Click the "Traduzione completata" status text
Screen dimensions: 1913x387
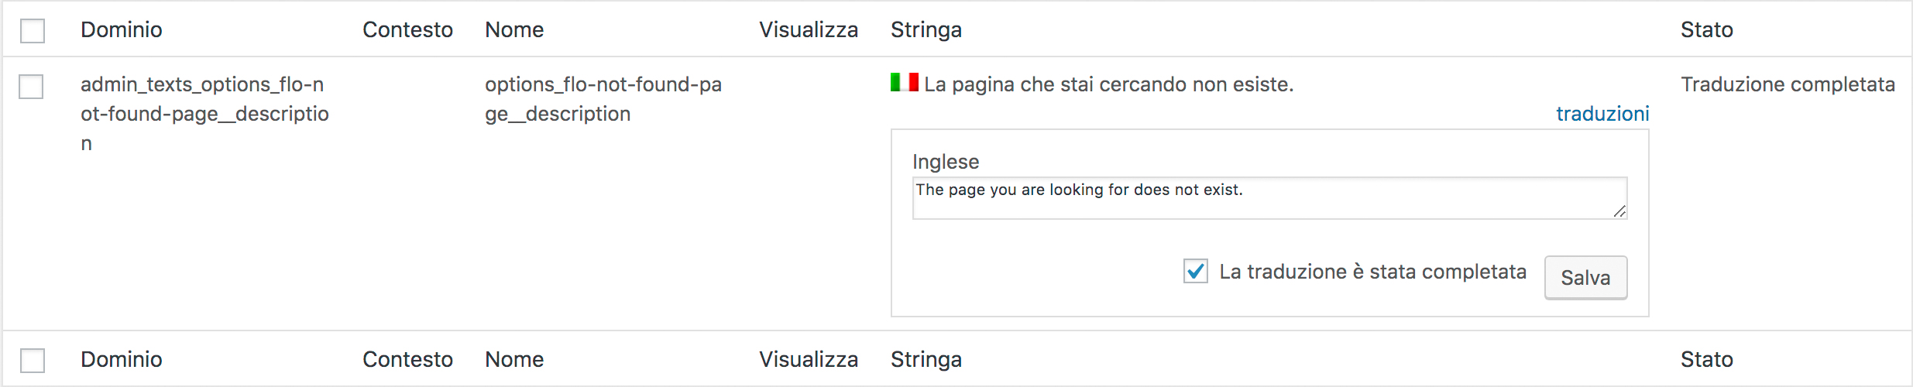tap(1788, 84)
